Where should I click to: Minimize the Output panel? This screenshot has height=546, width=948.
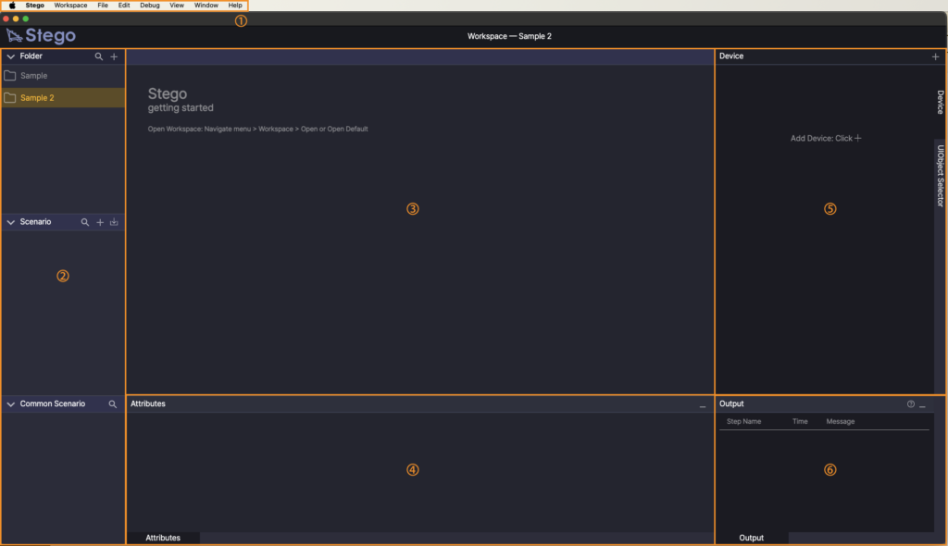[922, 405]
